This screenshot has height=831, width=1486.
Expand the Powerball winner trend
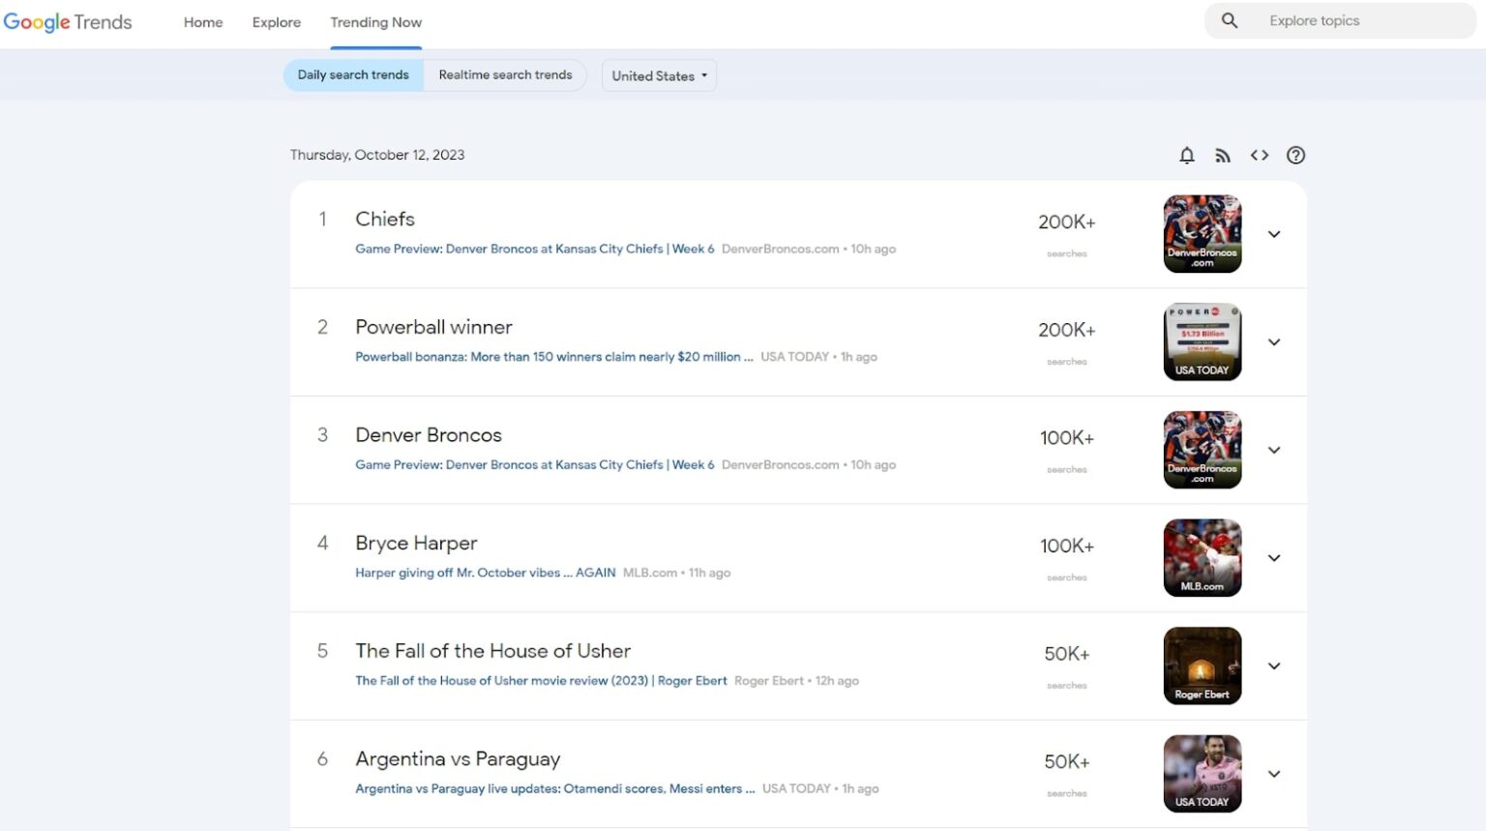[1274, 342]
